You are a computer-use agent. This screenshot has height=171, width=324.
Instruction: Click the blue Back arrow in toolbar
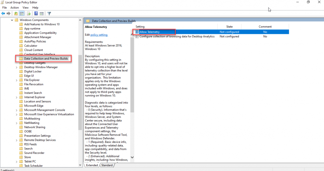point(3,13)
